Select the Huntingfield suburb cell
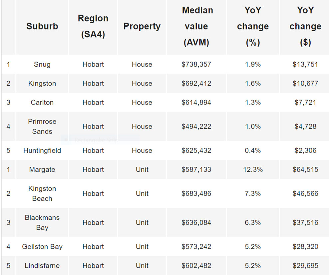This screenshot has width=329, height=275. 42,150
